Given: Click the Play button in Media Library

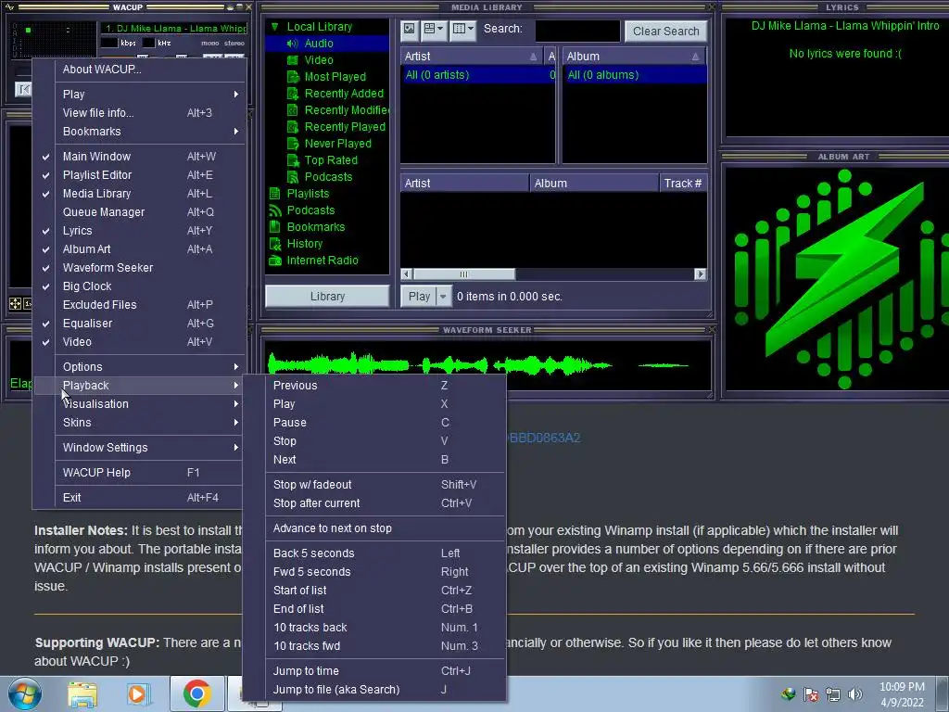Looking at the screenshot, I should click(419, 296).
